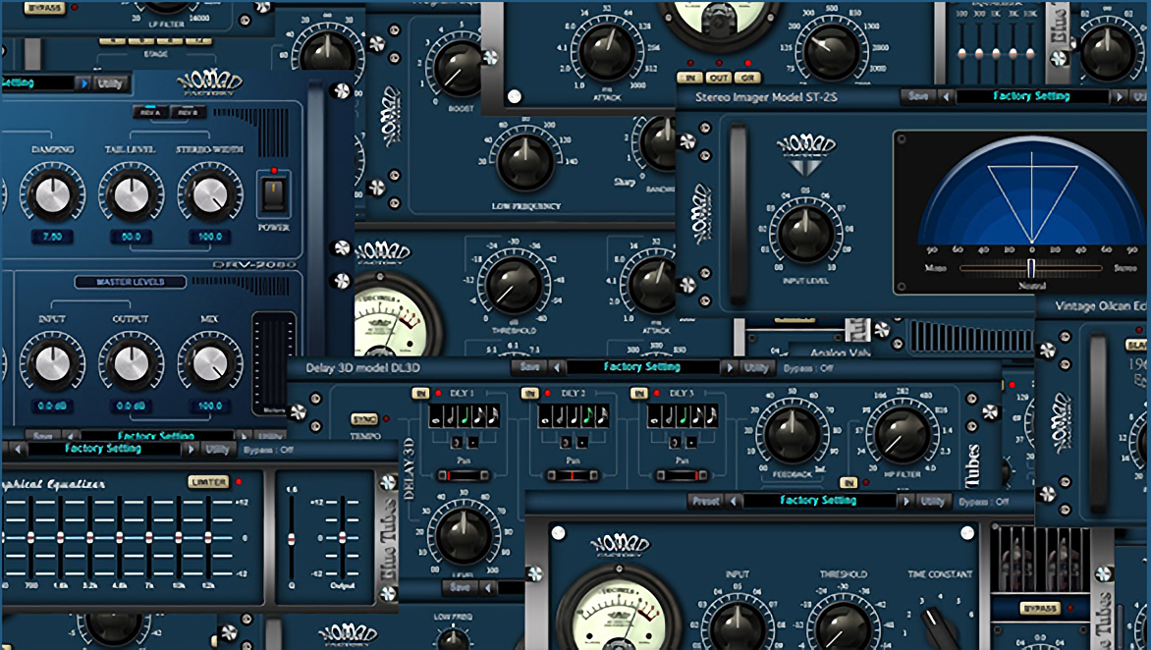The image size is (1151, 650).
Task: Click the triplet button under DLY 2 notes
Action: click(x=566, y=443)
